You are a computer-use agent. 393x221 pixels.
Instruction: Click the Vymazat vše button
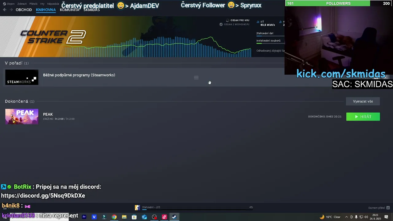[x=363, y=101]
